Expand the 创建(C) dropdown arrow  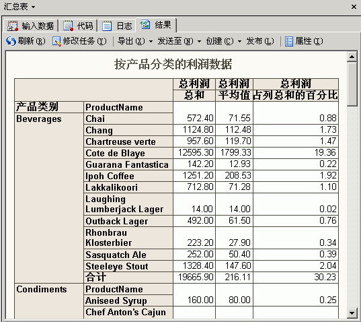tap(240, 42)
